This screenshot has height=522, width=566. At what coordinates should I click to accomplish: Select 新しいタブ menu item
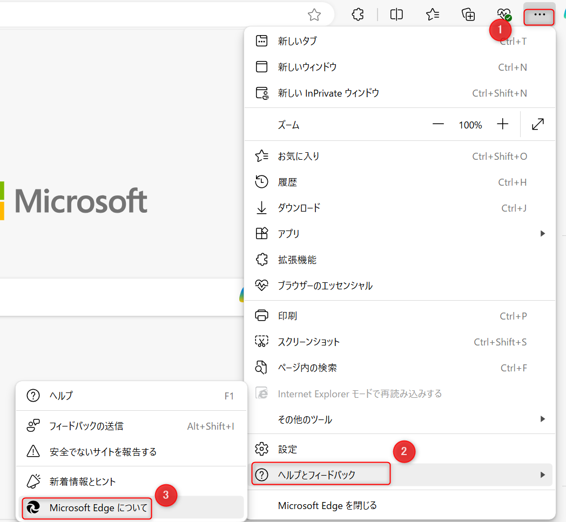point(400,41)
